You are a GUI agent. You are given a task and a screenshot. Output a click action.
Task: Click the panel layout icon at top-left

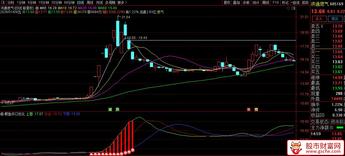(3, 3)
